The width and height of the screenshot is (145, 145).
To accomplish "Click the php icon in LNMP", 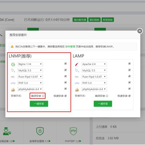I will [x=13, y=83].
